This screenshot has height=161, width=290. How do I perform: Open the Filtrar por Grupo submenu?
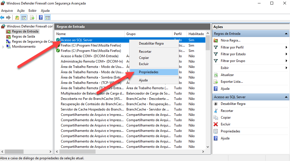[x=286, y=61]
